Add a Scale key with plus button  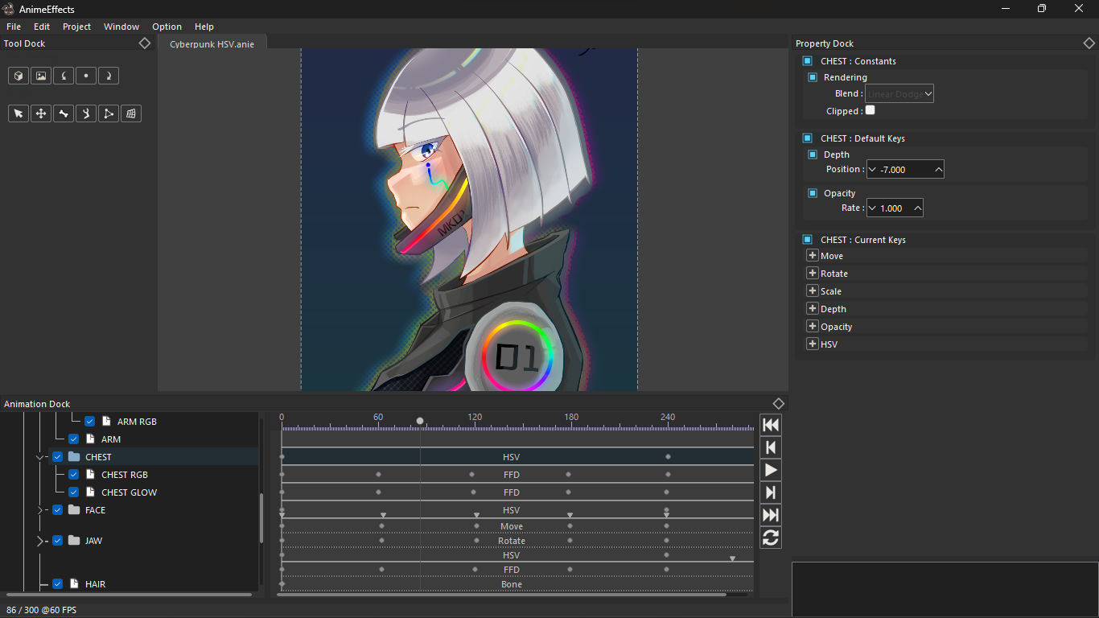(x=813, y=291)
